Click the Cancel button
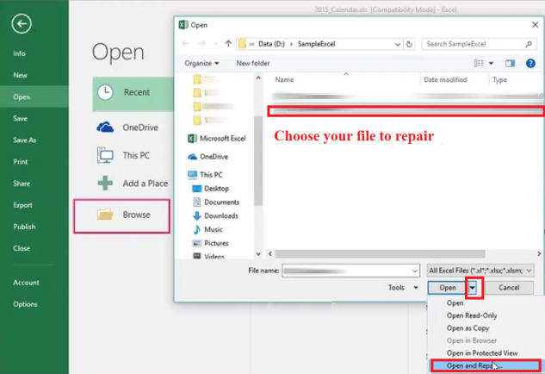 (x=509, y=288)
